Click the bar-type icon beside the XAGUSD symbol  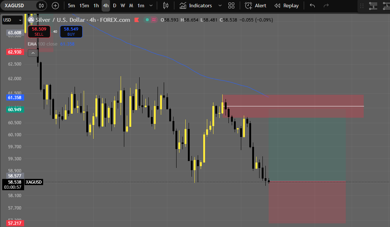[x=41, y=5]
